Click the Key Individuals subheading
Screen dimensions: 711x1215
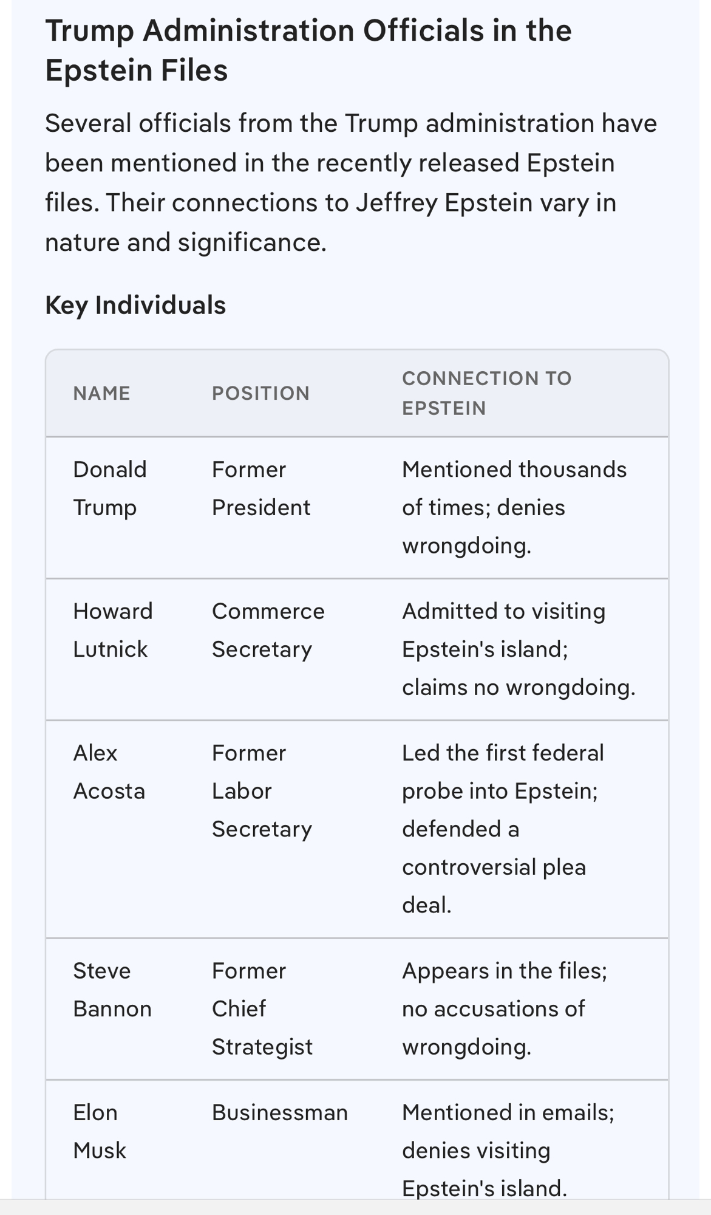click(x=135, y=305)
